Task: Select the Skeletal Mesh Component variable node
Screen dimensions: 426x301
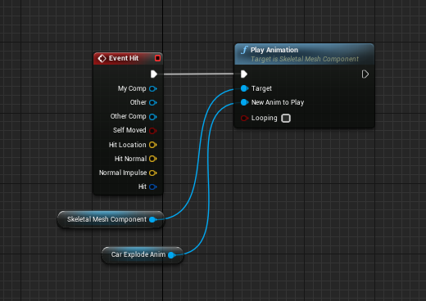Action: 111,219
